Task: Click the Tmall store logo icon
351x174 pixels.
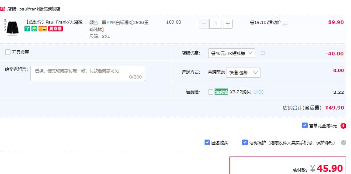Action: 3,9
